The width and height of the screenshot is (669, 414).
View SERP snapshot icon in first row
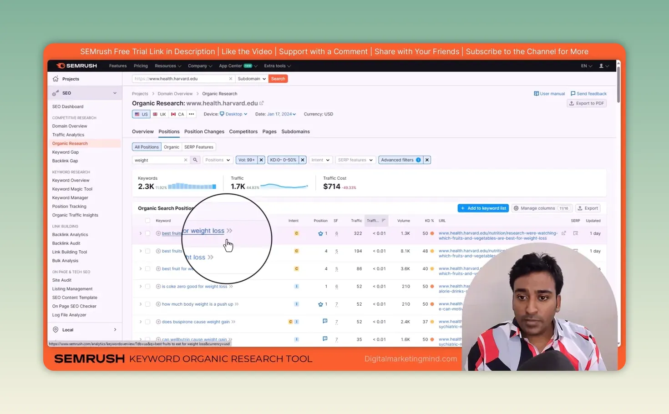575,233
